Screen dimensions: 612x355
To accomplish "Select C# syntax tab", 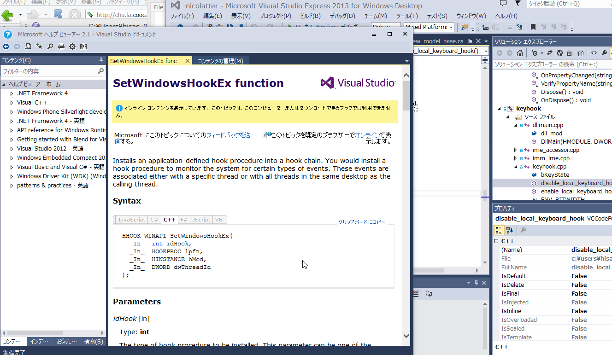I will click(154, 220).
